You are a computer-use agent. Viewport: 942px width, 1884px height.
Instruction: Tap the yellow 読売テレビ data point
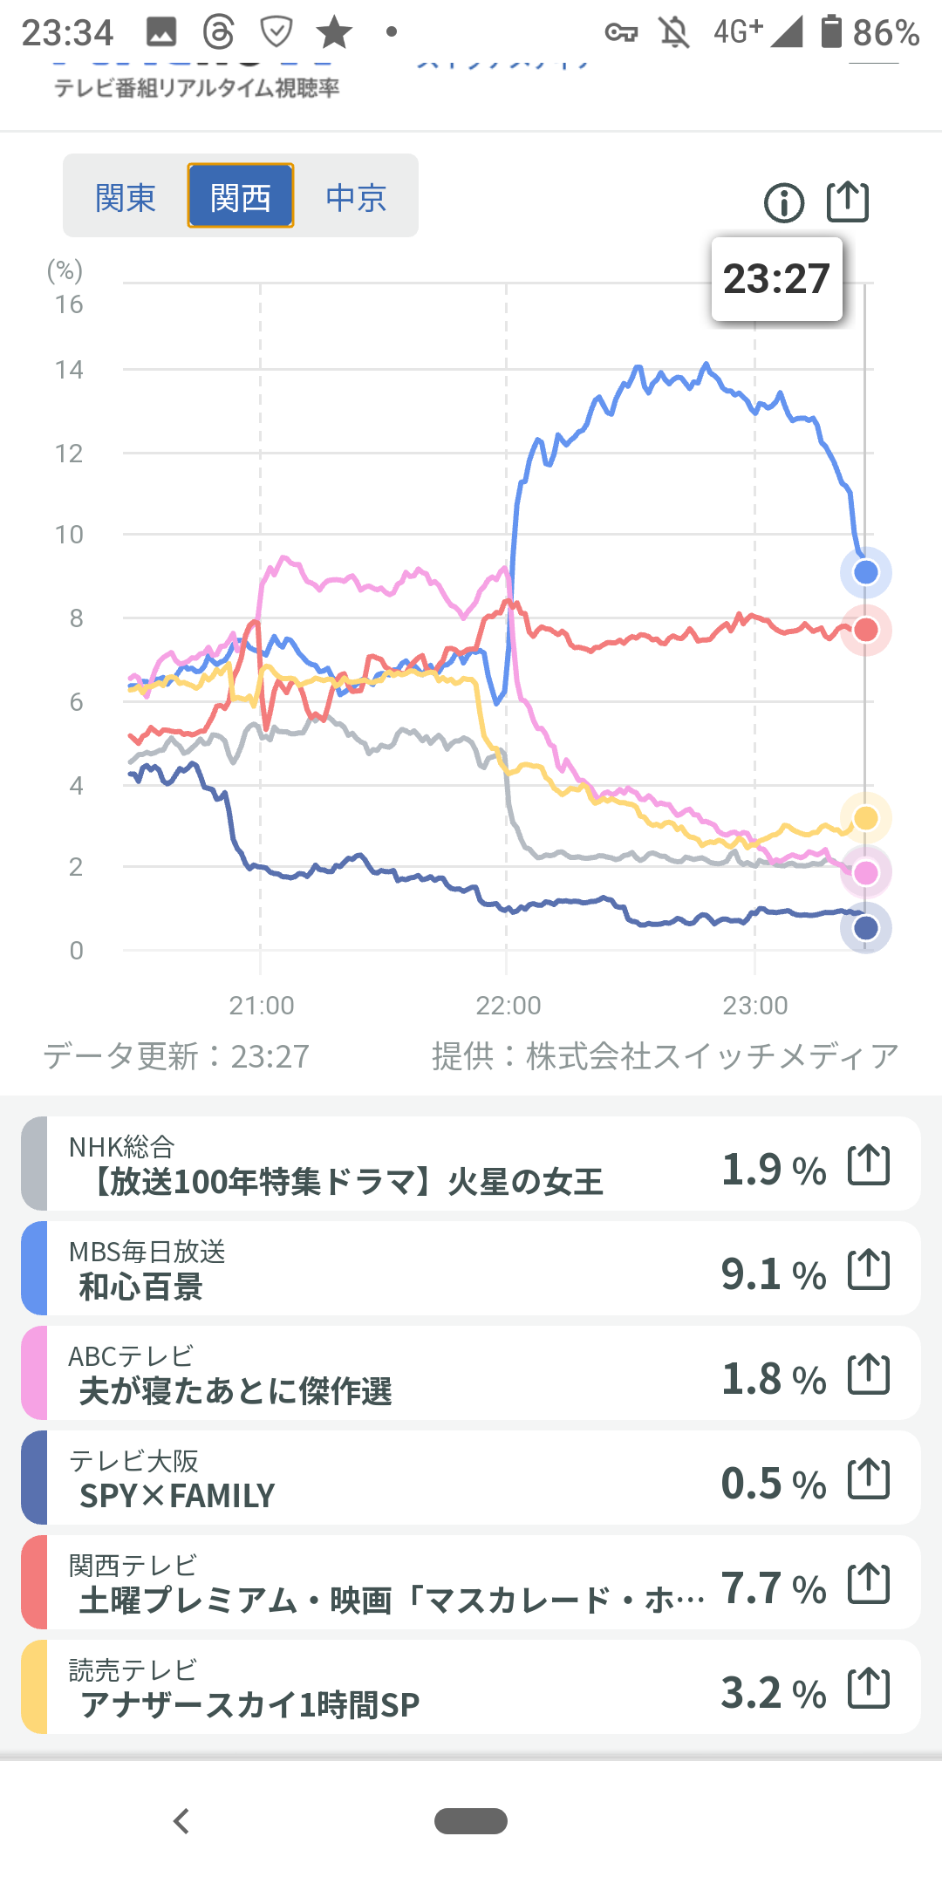click(865, 817)
